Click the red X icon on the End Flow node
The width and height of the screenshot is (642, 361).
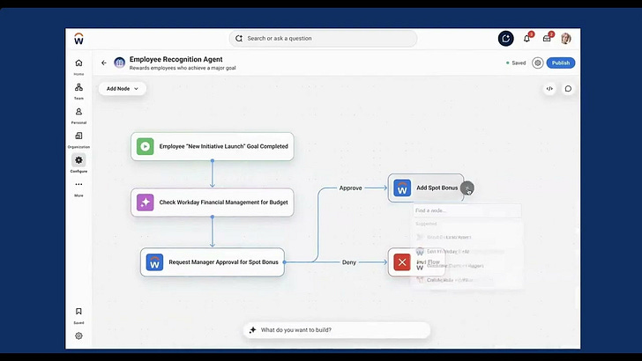pos(402,262)
